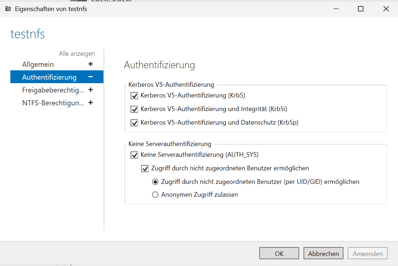Click the Alle anzeigen link

pos(77,54)
